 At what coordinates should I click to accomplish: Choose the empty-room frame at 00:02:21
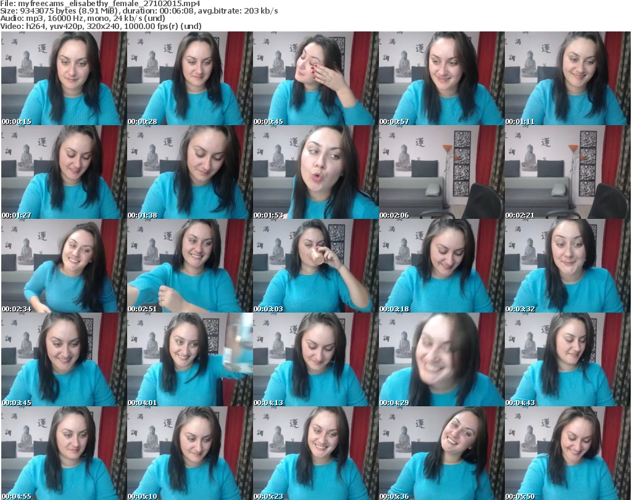(568, 172)
